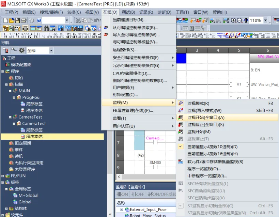Click the Cut scissors icon
Viewport: 279px width, 217px height.
(x=78, y=20)
